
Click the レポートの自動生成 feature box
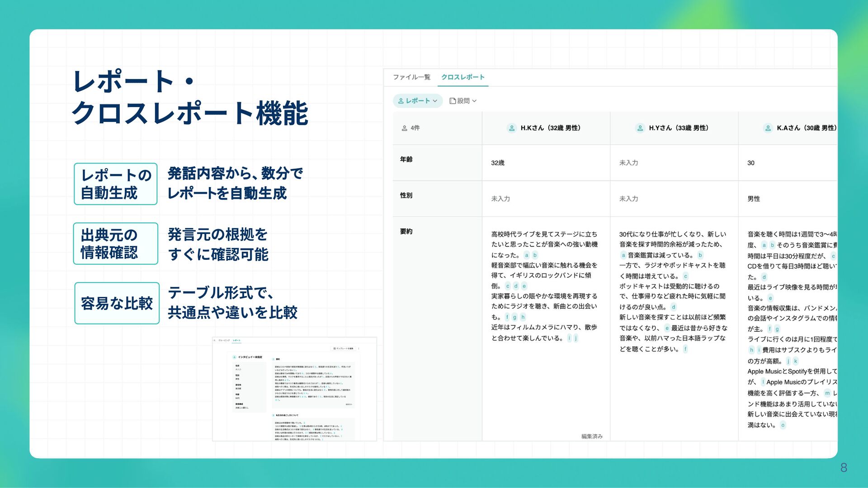pyautogui.click(x=116, y=184)
